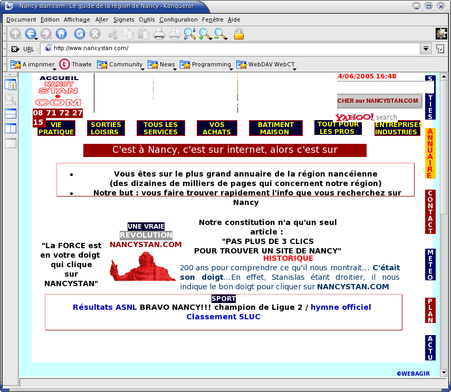Viewport: 451px width, 392px height.
Task: Click the scissors Cut icon
Action: coord(113,34)
